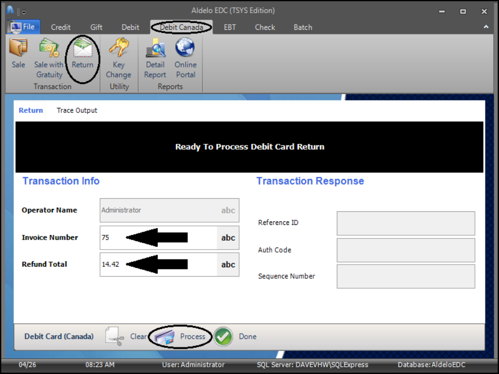Click User: Administrator in status bar

coord(193,365)
